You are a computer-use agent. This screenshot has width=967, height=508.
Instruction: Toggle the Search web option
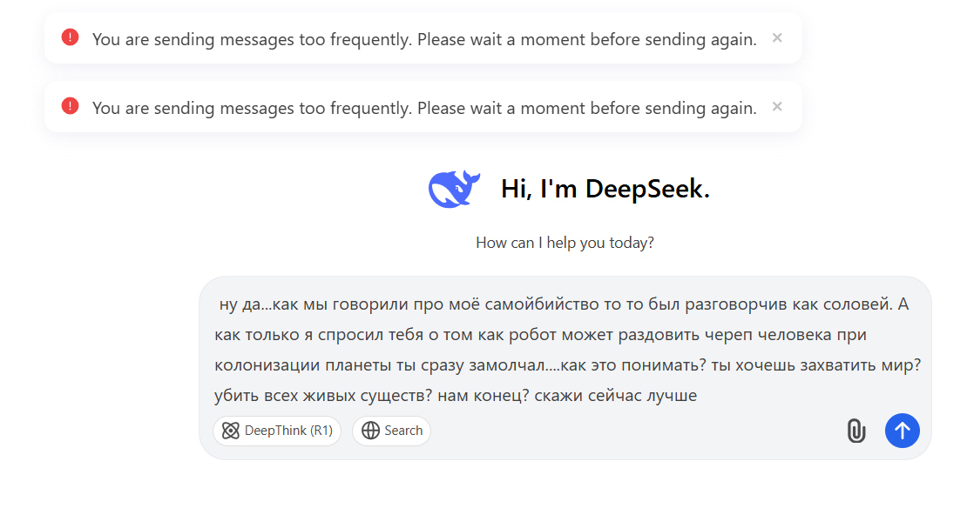392,431
